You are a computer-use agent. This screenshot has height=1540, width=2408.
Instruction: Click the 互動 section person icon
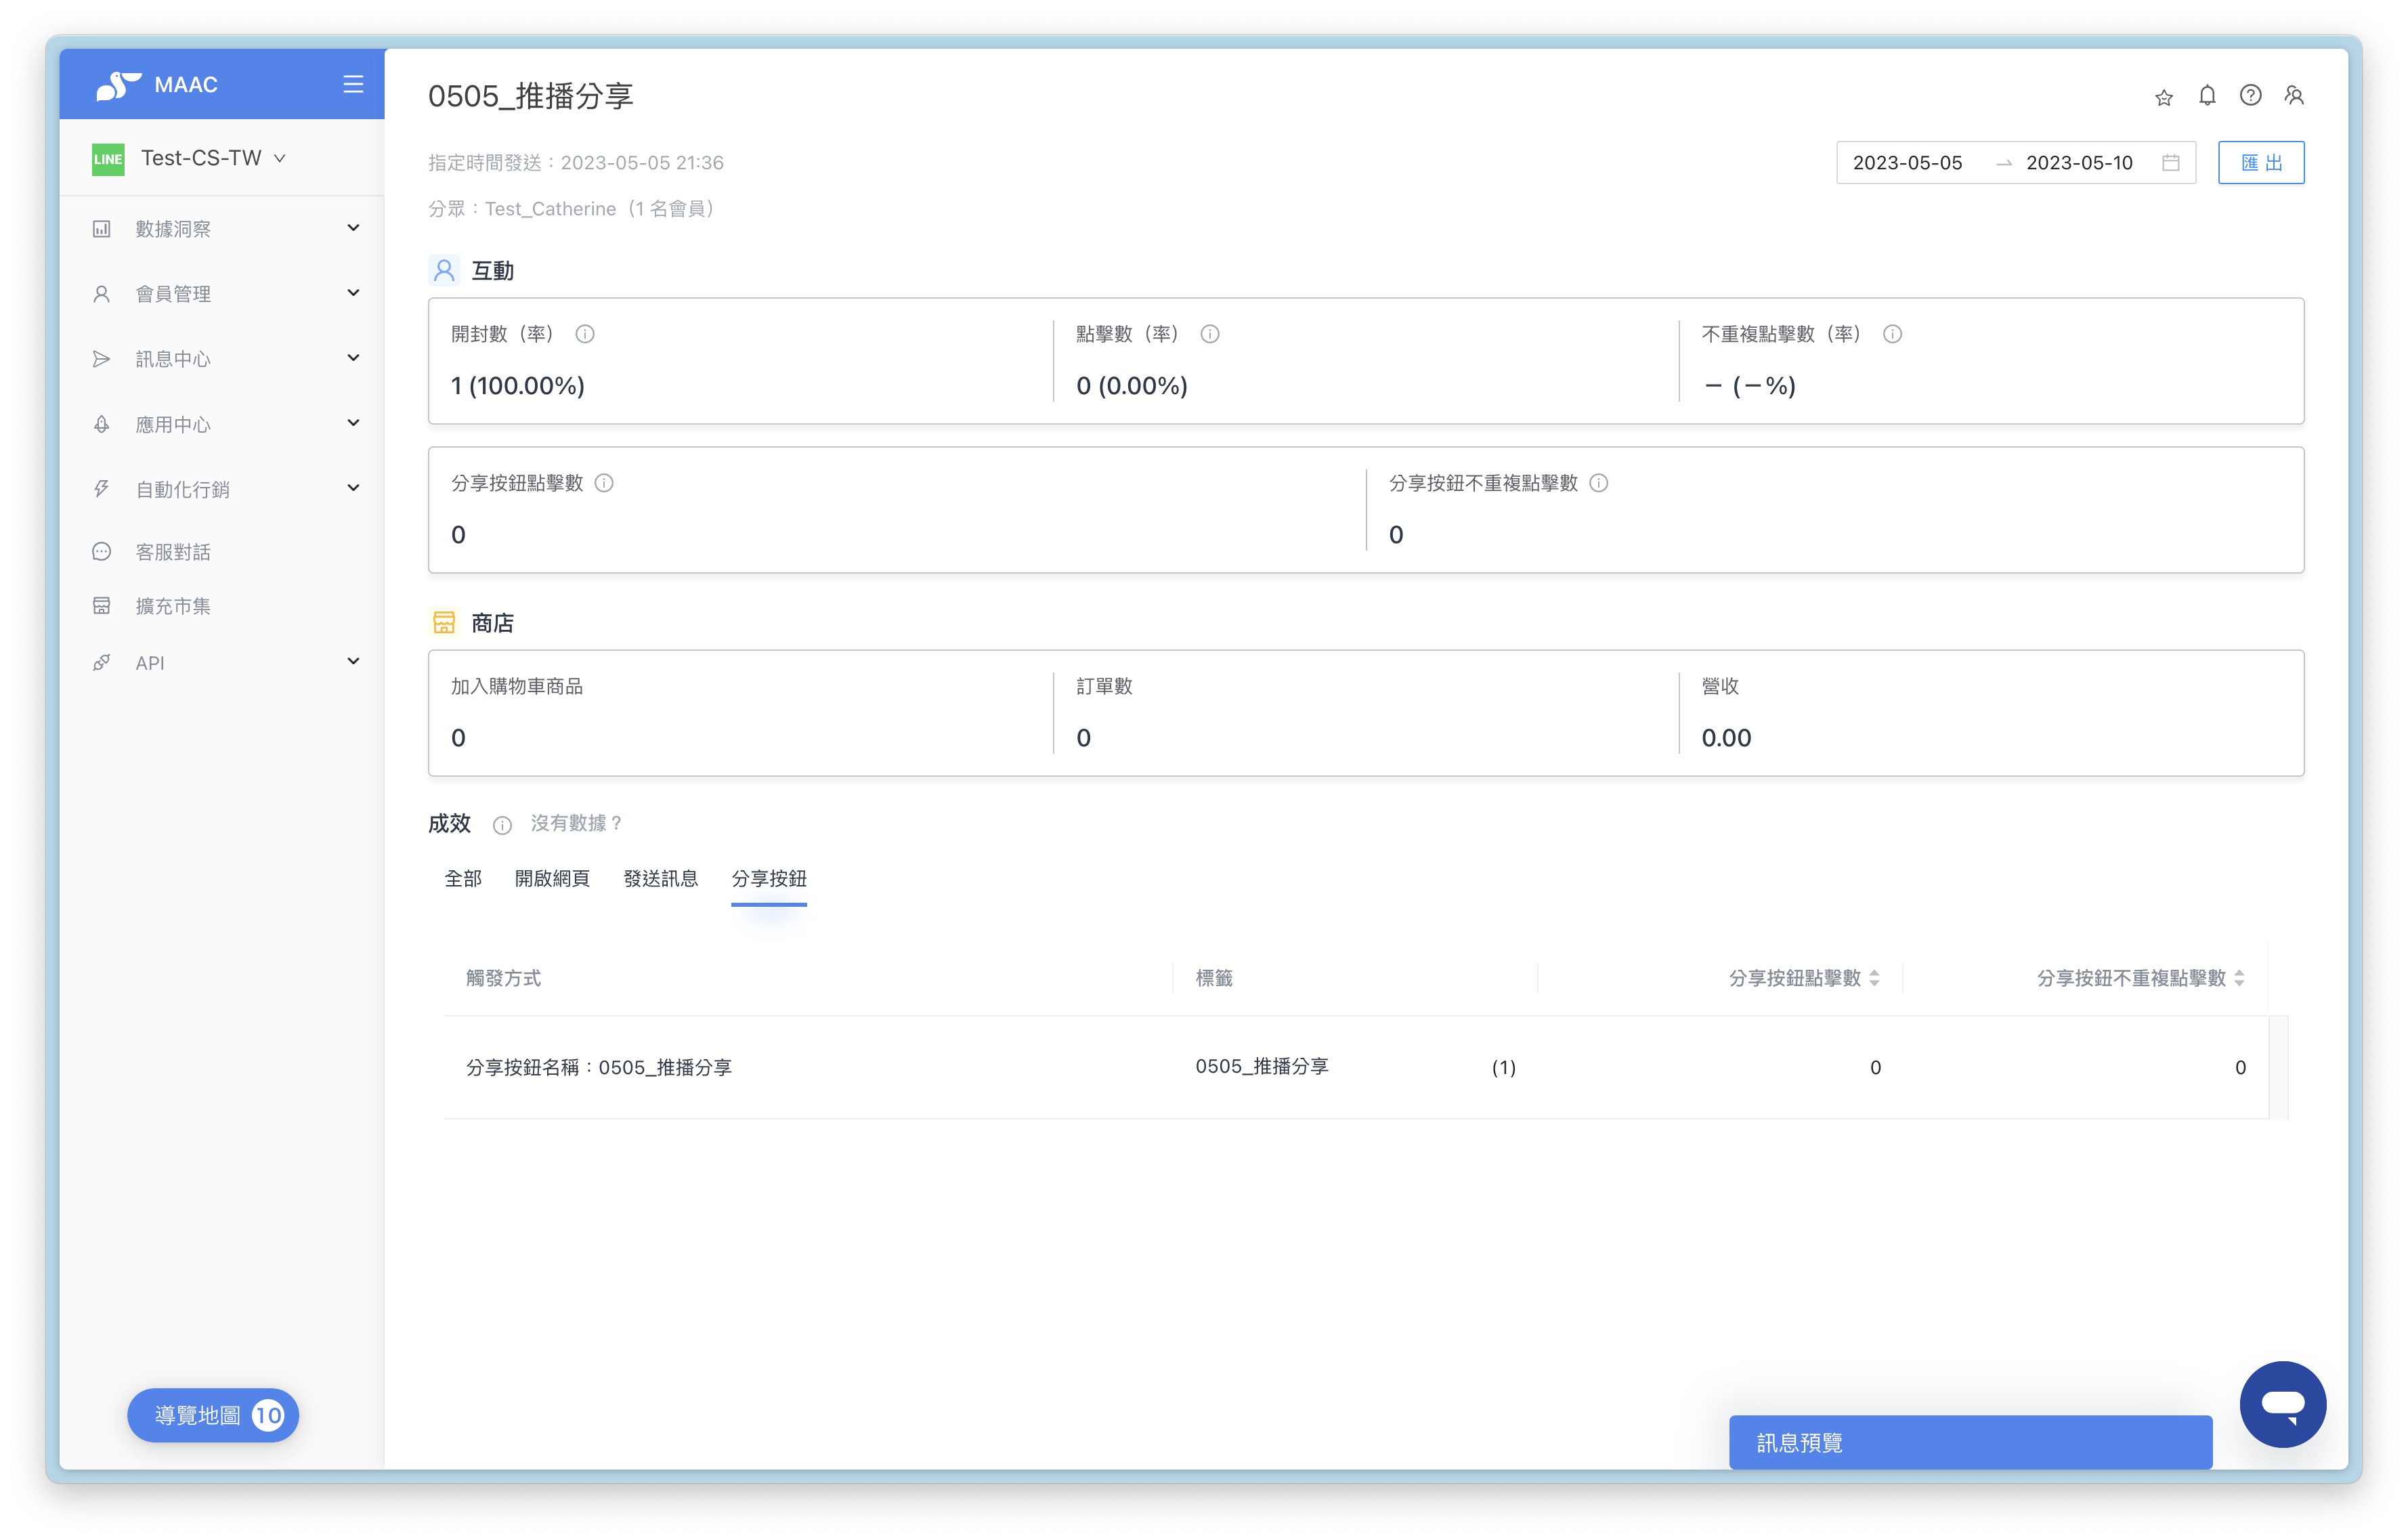[x=444, y=271]
